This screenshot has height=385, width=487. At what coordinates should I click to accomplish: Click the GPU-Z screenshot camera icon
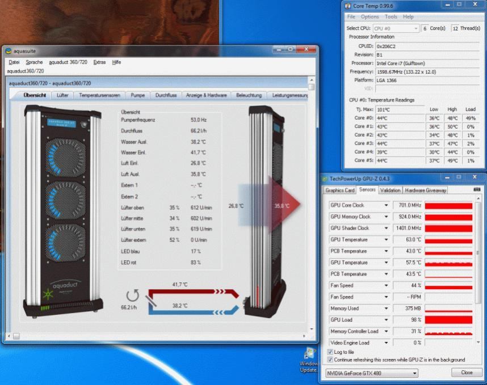477,189
